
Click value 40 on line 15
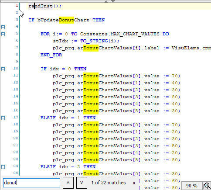click(175, 104)
